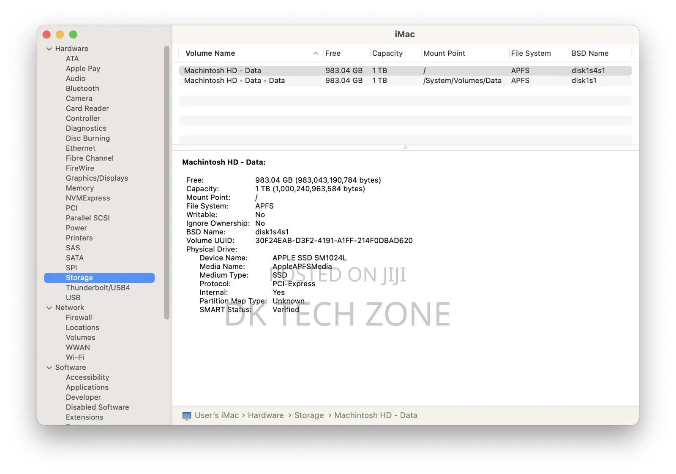Viewport: 676px width, 474px height.
Task: Click the Volume Name sort arrow
Action: (316, 53)
